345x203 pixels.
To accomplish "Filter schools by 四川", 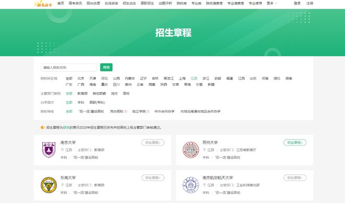I will pyautogui.click(x=117, y=84).
